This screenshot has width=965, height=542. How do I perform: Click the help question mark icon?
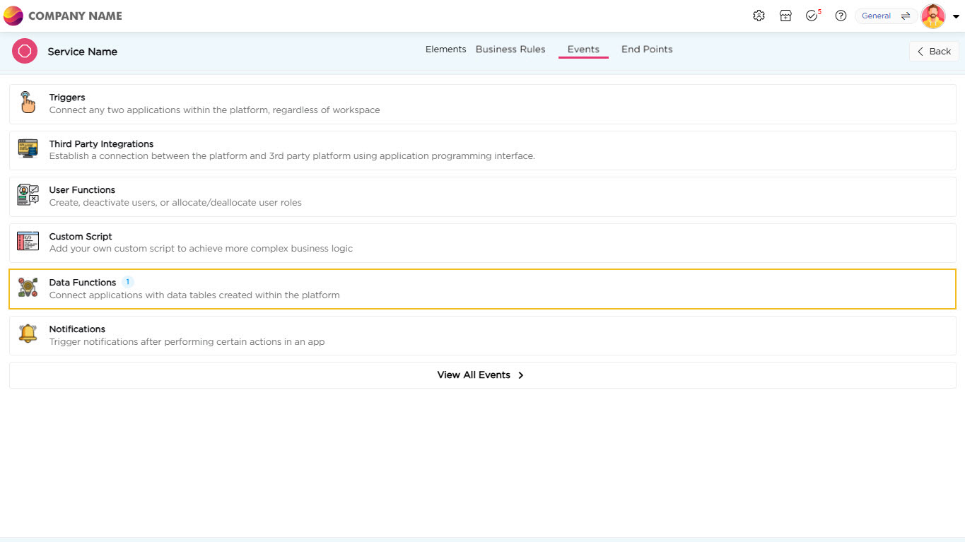pos(841,16)
